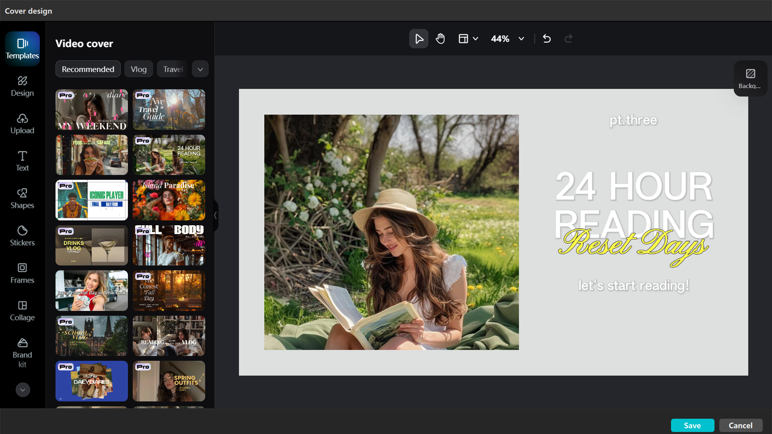
Task: Open the Collage panel
Action: click(22, 311)
